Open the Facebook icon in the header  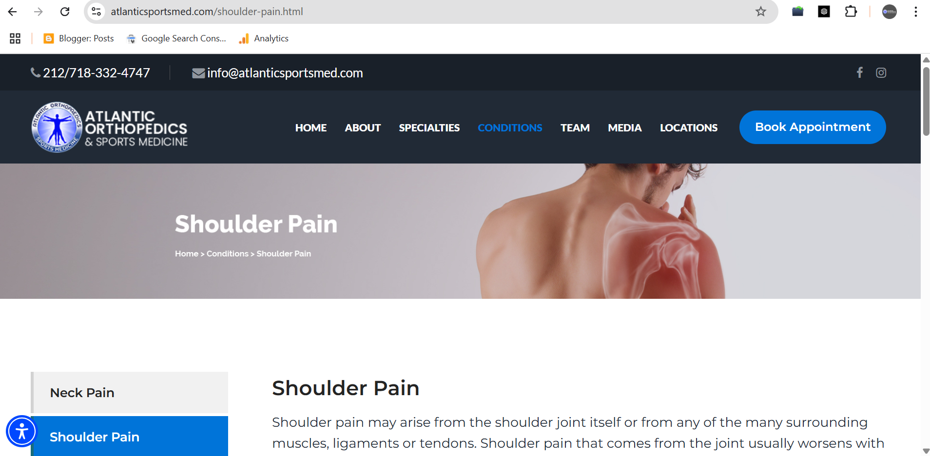(x=860, y=73)
